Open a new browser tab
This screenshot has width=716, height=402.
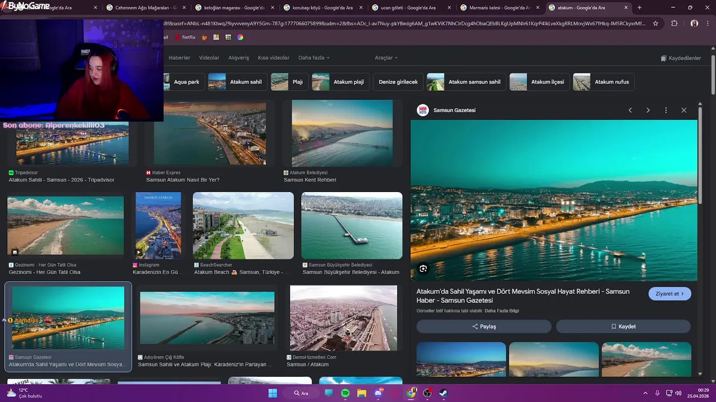pos(639,8)
